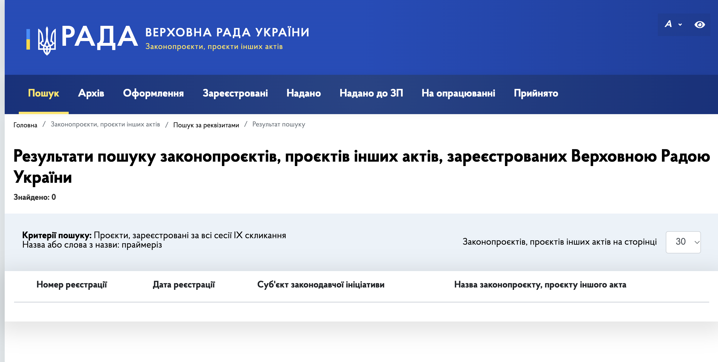The image size is (718, 362).
Task: Toggle the accessibility eye icon
Action: pos(700,25)
